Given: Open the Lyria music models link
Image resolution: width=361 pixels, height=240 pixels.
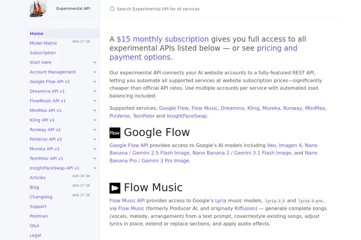Looking at the screenshot, I should point(221,200).
